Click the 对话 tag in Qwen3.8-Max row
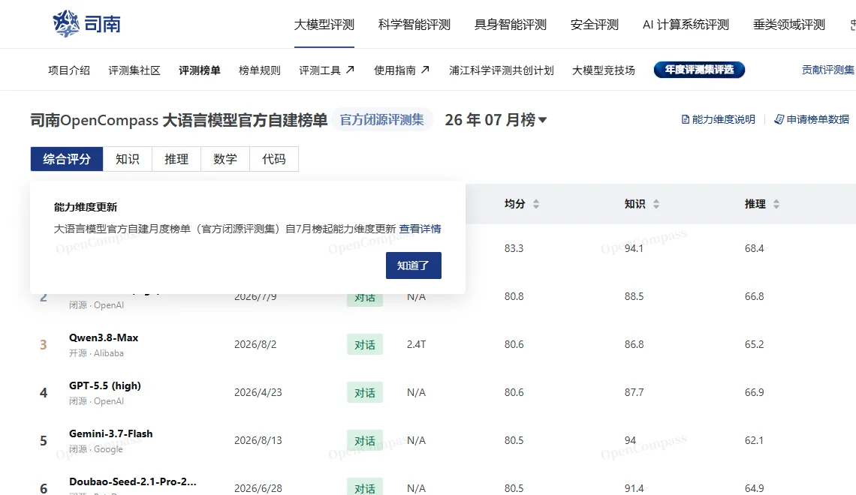The image size is (856, 495). click(x=365, y=344)
